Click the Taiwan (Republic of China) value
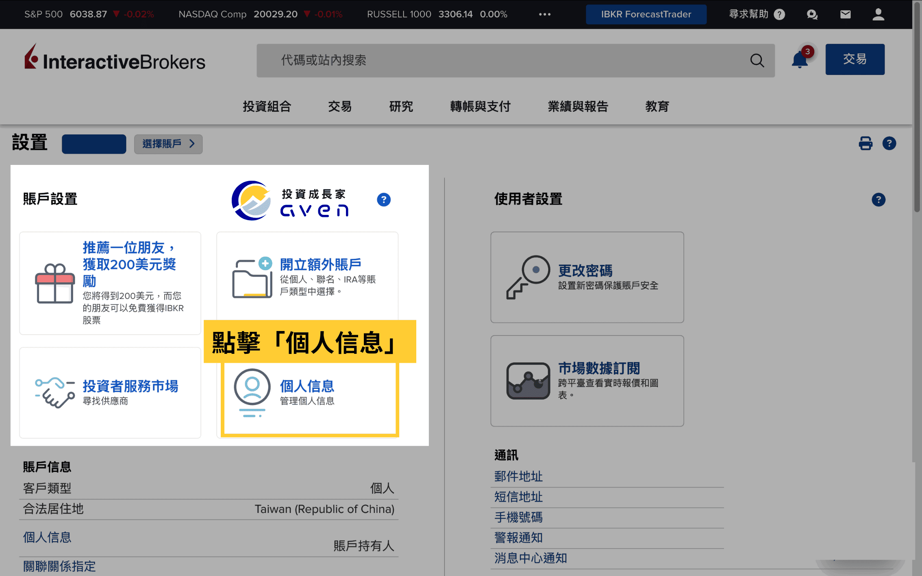The width and height of the screenshot is (922, 576). pyautogui.click(x=324, y=509)
